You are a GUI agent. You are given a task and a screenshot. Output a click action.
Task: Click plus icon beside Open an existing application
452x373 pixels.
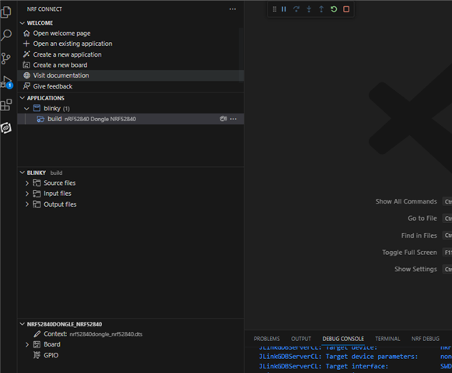26,44
